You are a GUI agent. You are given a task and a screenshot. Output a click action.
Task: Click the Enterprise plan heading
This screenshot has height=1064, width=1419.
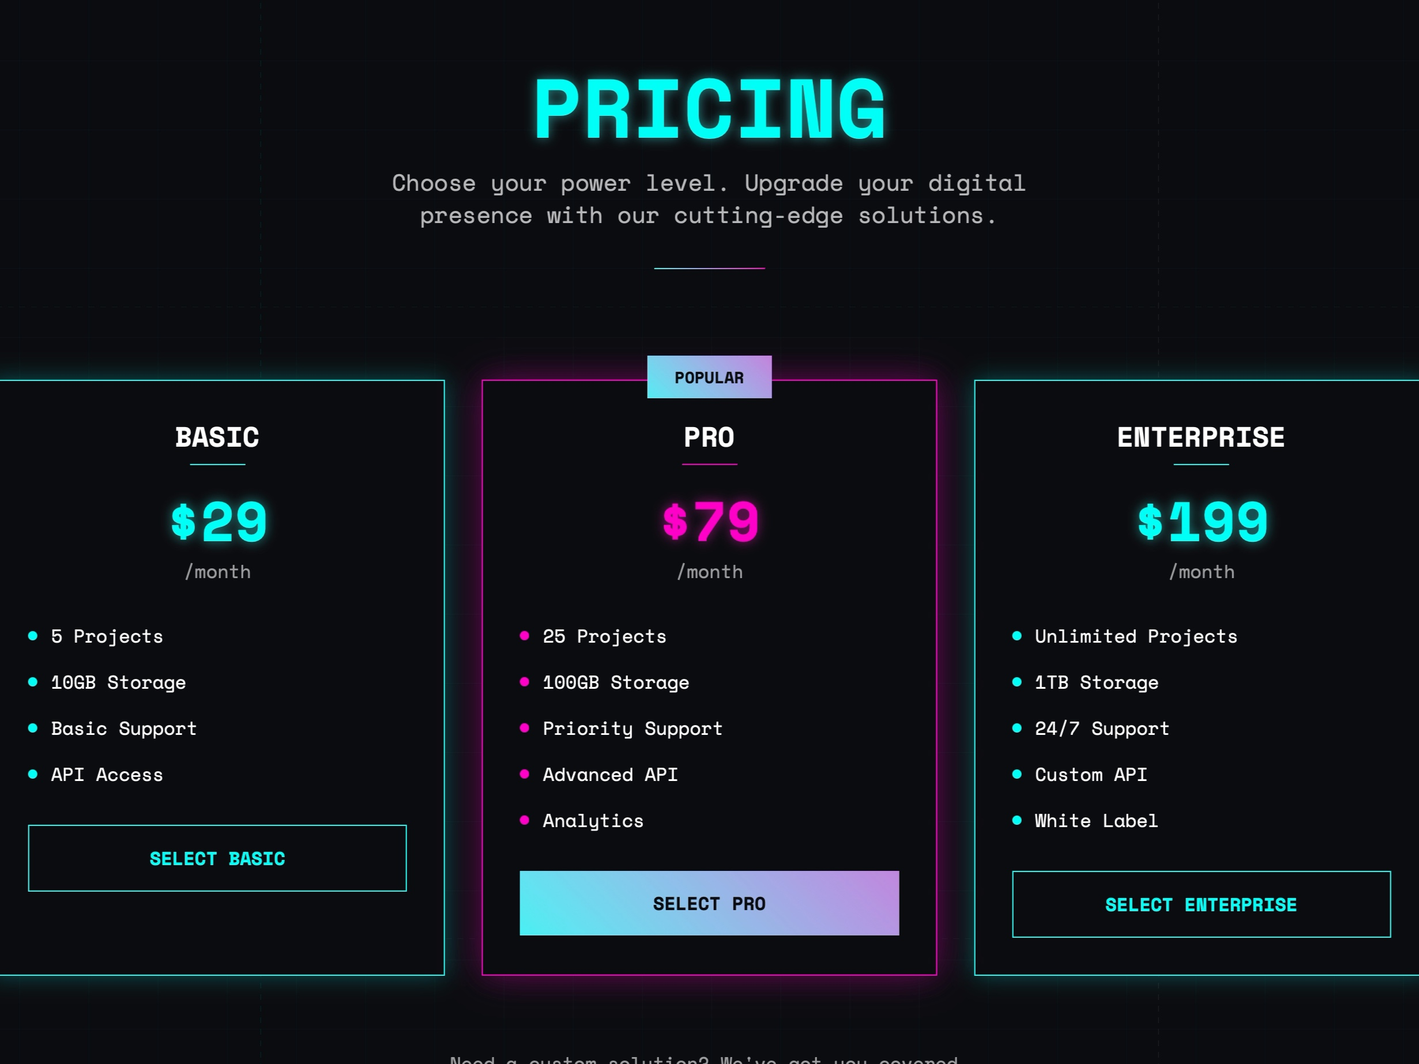coord(1201,437)
